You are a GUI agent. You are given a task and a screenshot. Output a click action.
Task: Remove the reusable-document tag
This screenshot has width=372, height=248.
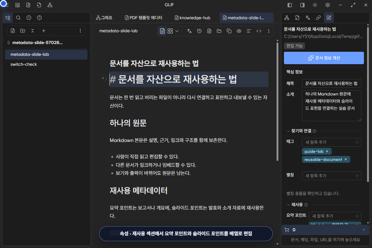tap(345, 159)
